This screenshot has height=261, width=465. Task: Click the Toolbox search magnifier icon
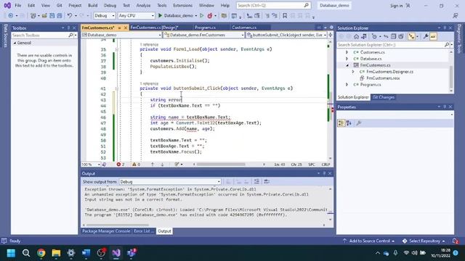pos(70,36)
